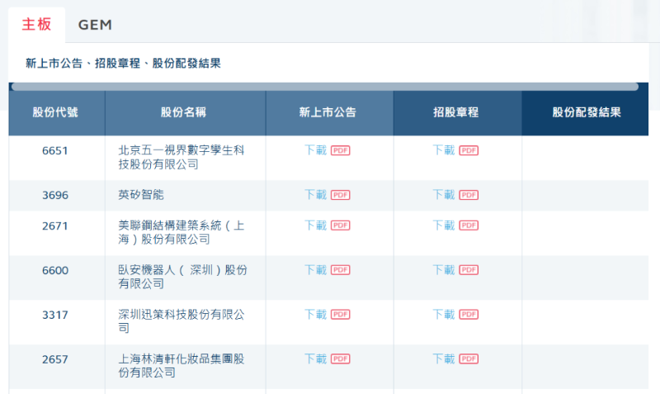Open PDF icon of 6651 招股章程
Screen dimensions: 660x394
point(469,150)
